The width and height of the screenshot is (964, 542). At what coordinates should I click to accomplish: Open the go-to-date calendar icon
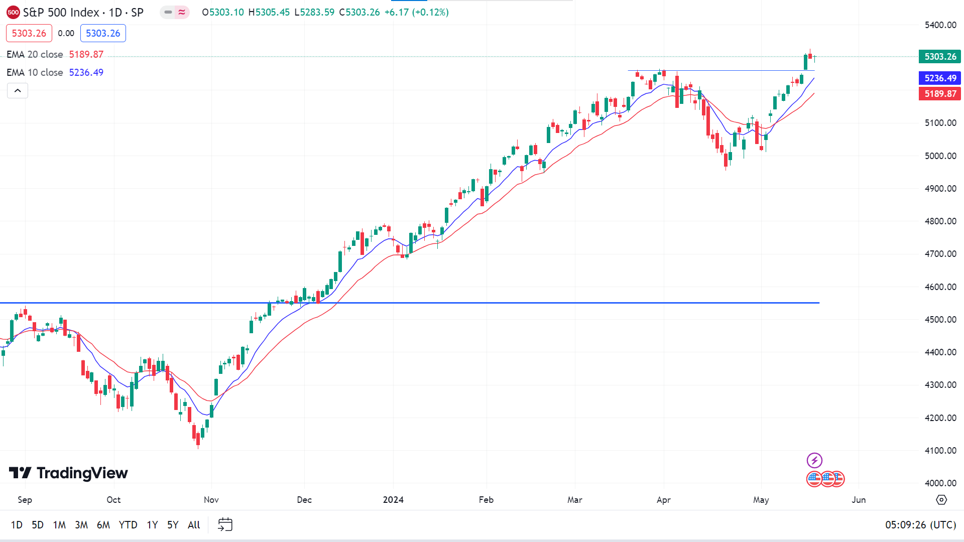click(x=225, y=524)
